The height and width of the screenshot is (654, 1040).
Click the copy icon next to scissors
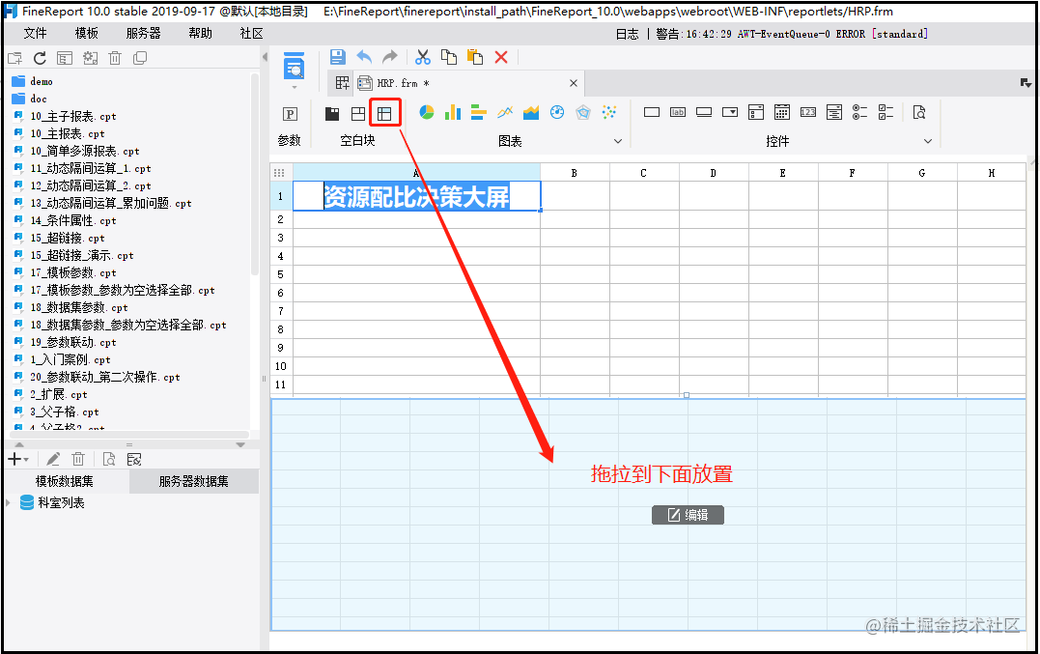pyautogui.click(x=449, y=57)
